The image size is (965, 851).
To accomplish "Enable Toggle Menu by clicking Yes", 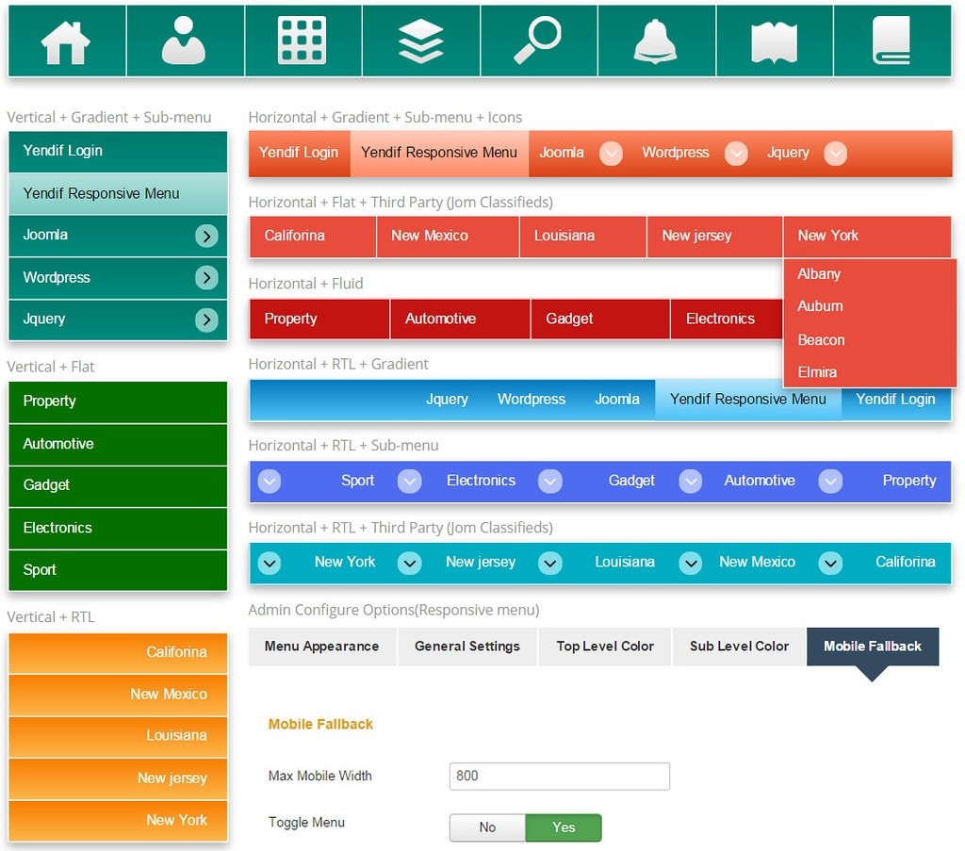I will (563, 826).
